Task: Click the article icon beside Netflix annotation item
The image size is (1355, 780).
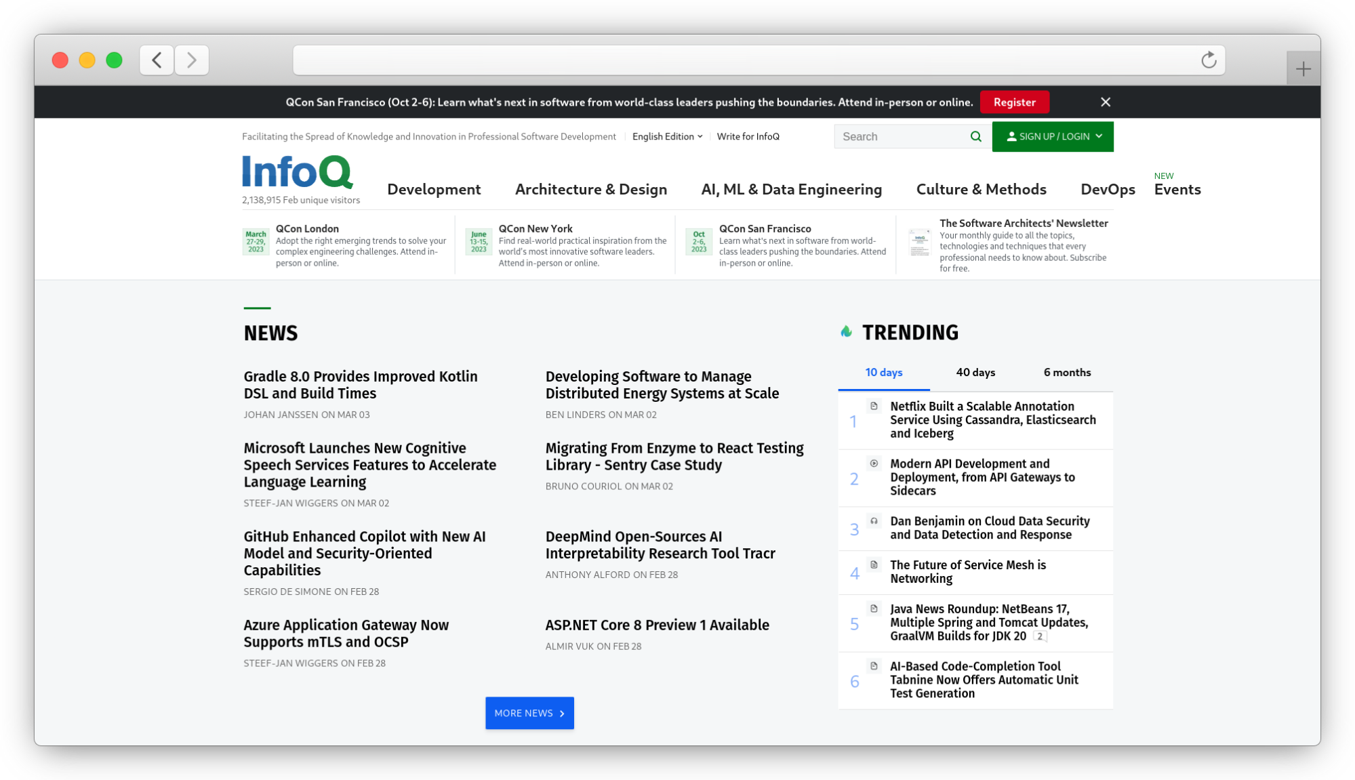Action: [x=874, y=407]
